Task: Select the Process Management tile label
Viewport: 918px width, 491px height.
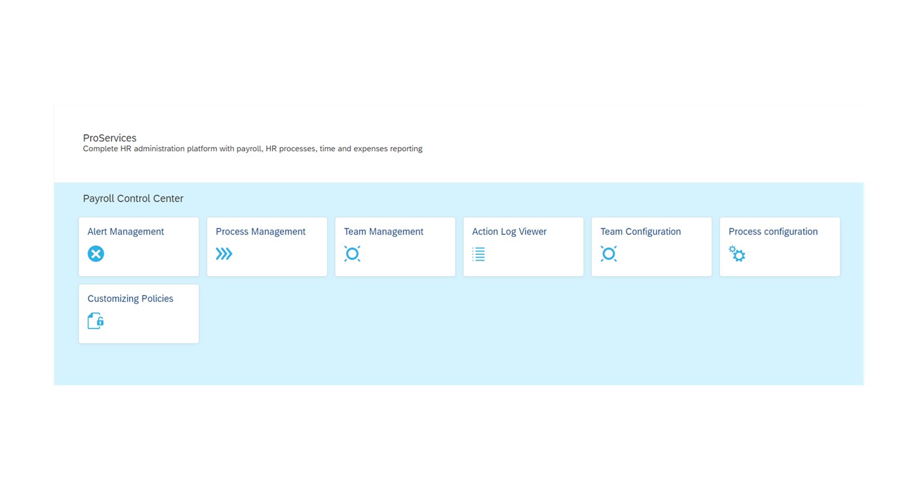Action: [260, 232]
